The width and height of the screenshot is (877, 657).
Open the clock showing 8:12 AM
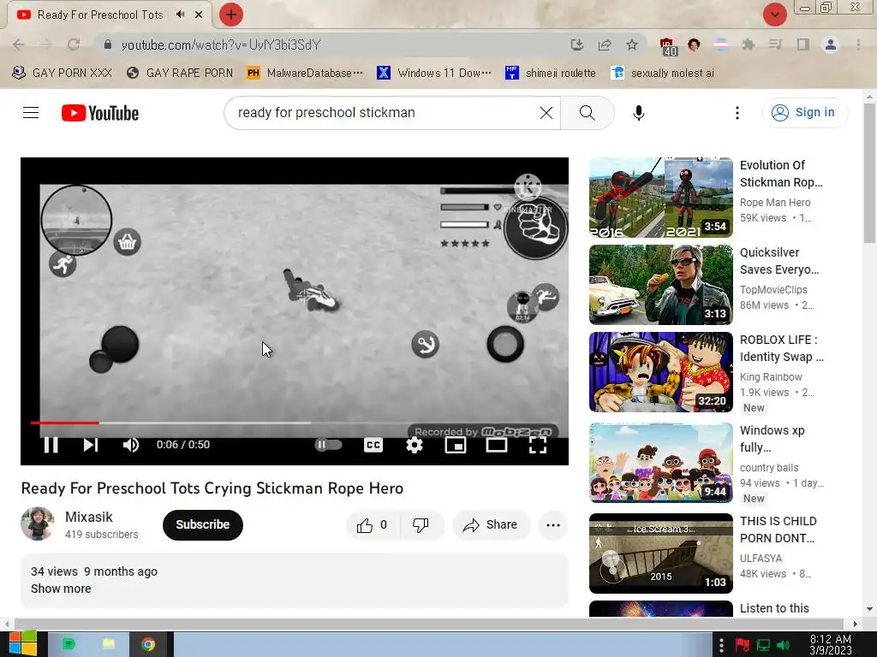pos(831,645)
